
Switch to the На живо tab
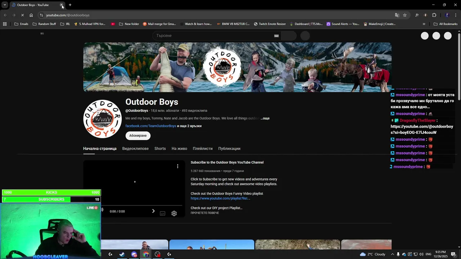point(179,149)
